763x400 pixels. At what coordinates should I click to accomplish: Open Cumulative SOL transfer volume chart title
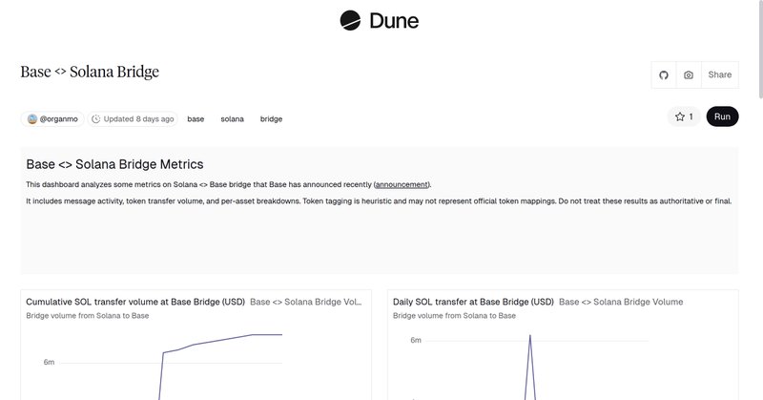pos(135,302)
